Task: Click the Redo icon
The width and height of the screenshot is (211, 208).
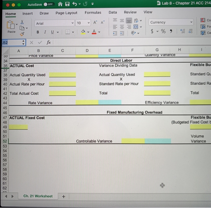Action: pos(85,4)
